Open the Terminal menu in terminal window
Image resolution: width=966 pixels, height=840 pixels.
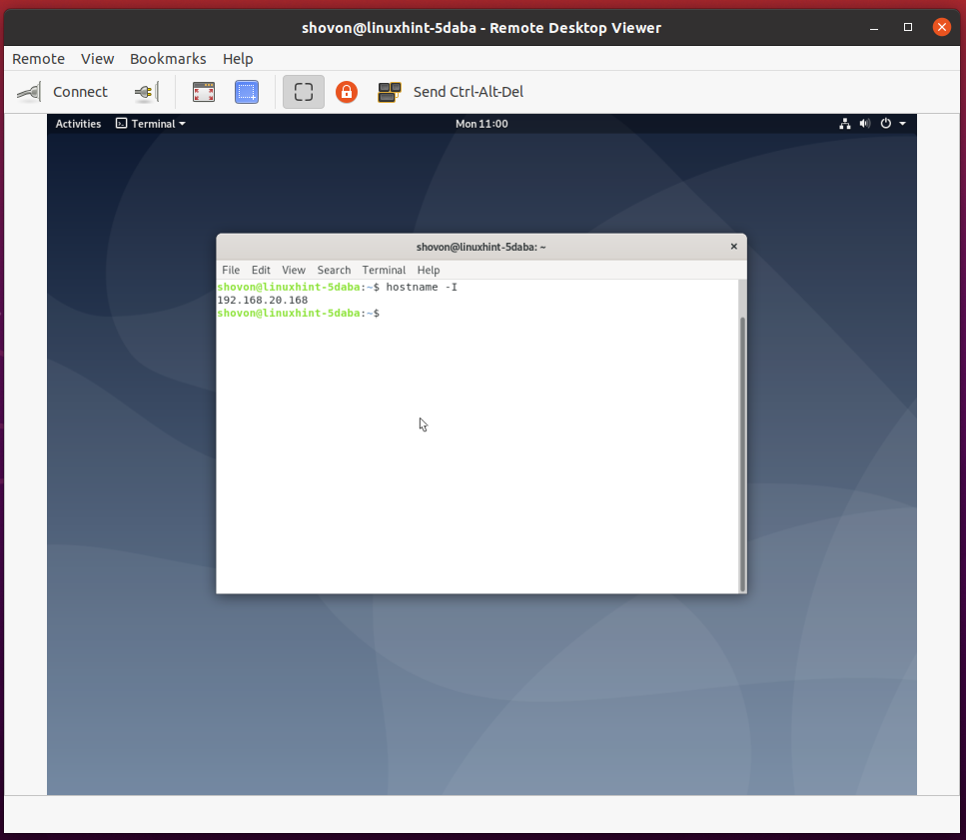[384, 270]
